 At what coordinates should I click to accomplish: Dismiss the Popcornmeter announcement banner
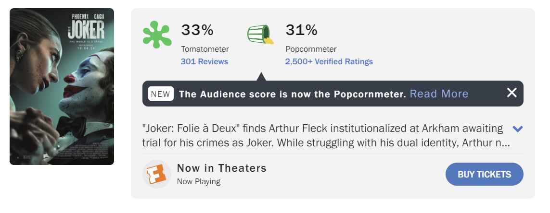512,93
